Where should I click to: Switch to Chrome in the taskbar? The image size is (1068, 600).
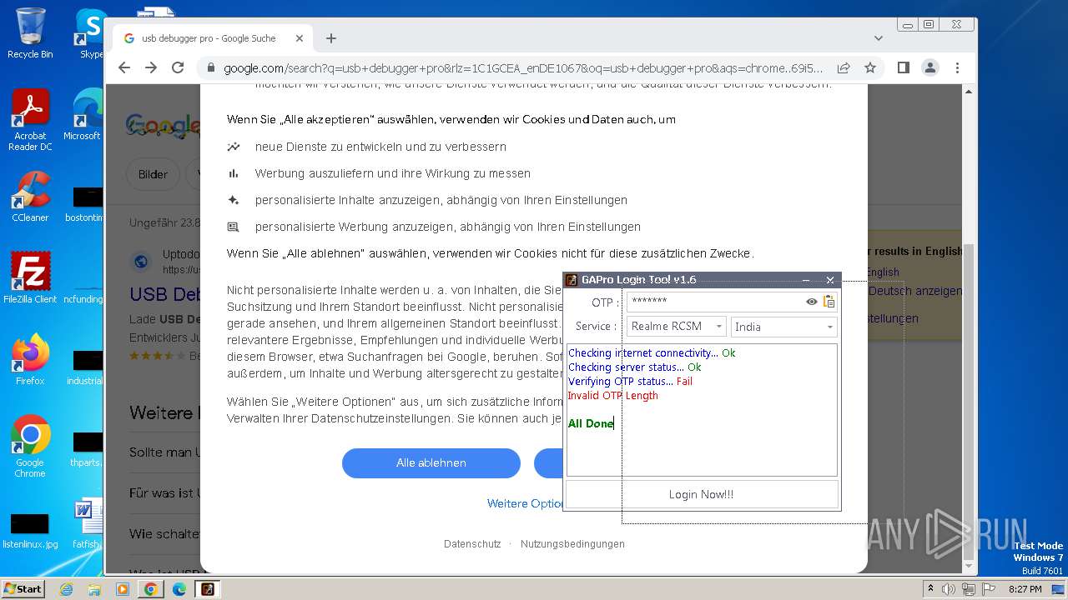coord(150,589)
